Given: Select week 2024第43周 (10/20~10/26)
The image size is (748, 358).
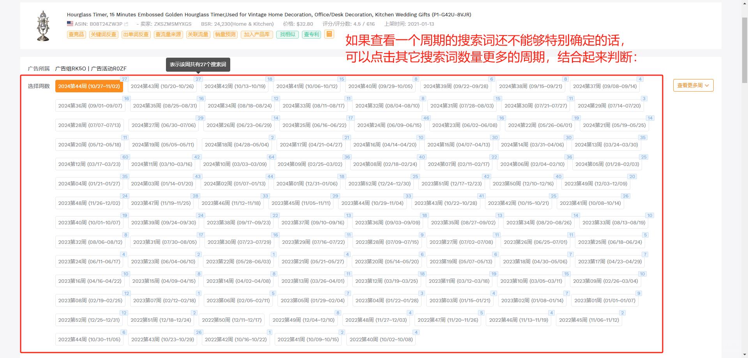Looking at the screenshot, I should (x=162, y=86).
